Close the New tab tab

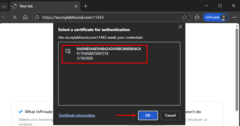[x=76, y=6]
